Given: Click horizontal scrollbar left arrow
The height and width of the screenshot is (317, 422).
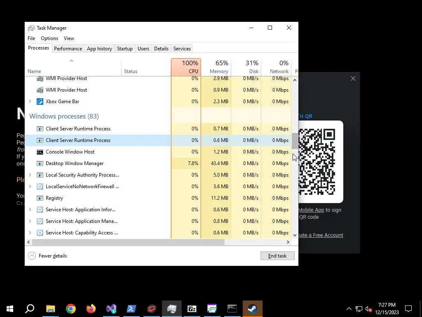Looking at the screenshot, I should pyautogui.click(x=28, y=242).
